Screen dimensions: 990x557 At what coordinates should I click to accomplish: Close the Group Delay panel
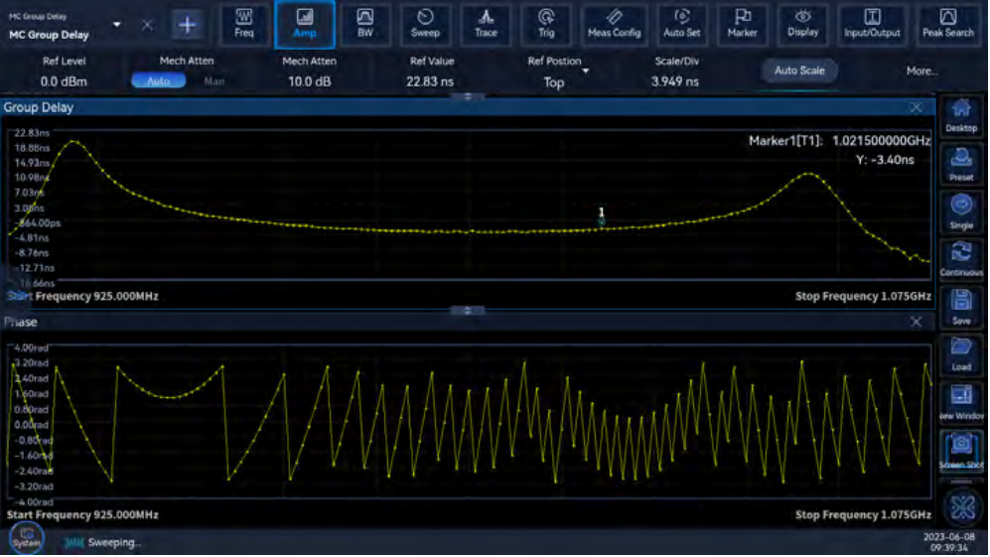click(x=916, y=108)
